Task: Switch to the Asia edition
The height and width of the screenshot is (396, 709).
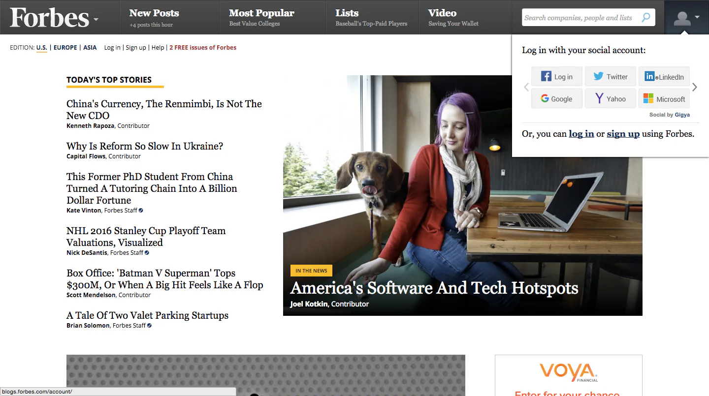Action: (90, 48)
